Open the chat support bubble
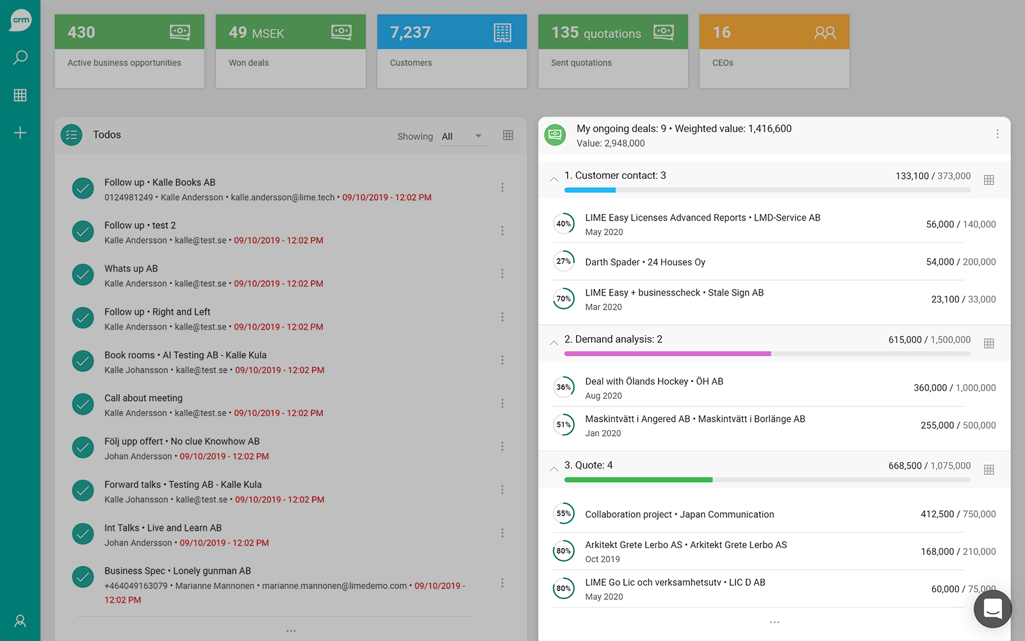The width and height of the screenshot is (1025, 641). [x=993, y=609]
